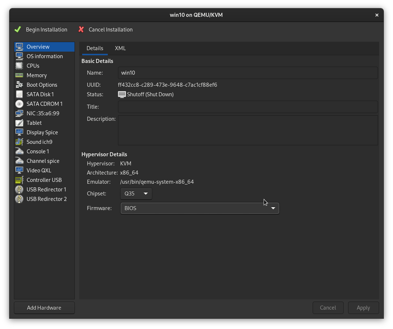Select the CPUs row label
The height and width of the screenshot is (329, 393).
[33, 66]
